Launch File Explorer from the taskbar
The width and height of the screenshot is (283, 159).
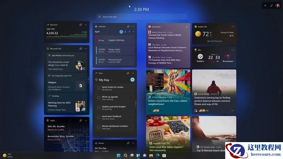click(x=151, y=155)
